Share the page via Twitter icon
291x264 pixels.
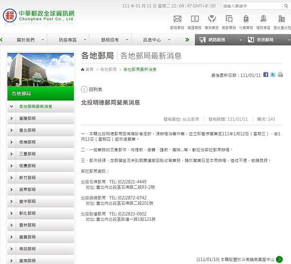(273, 75)
